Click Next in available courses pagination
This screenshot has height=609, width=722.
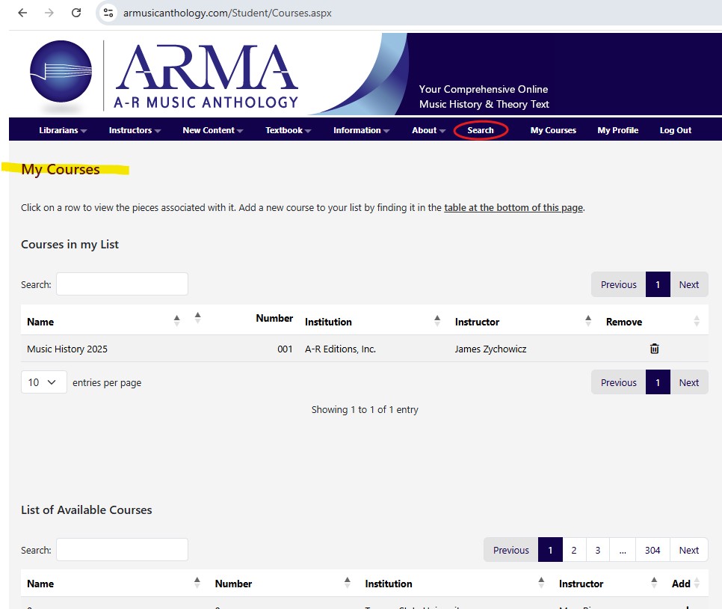[688, 550]
